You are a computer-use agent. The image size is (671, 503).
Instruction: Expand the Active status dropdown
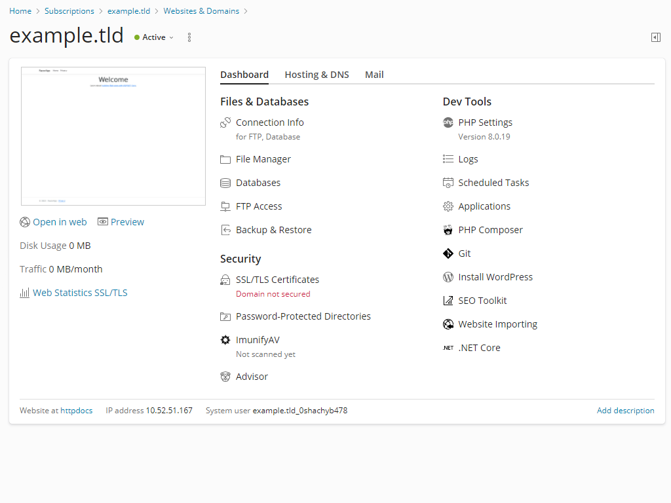(155, 37)
